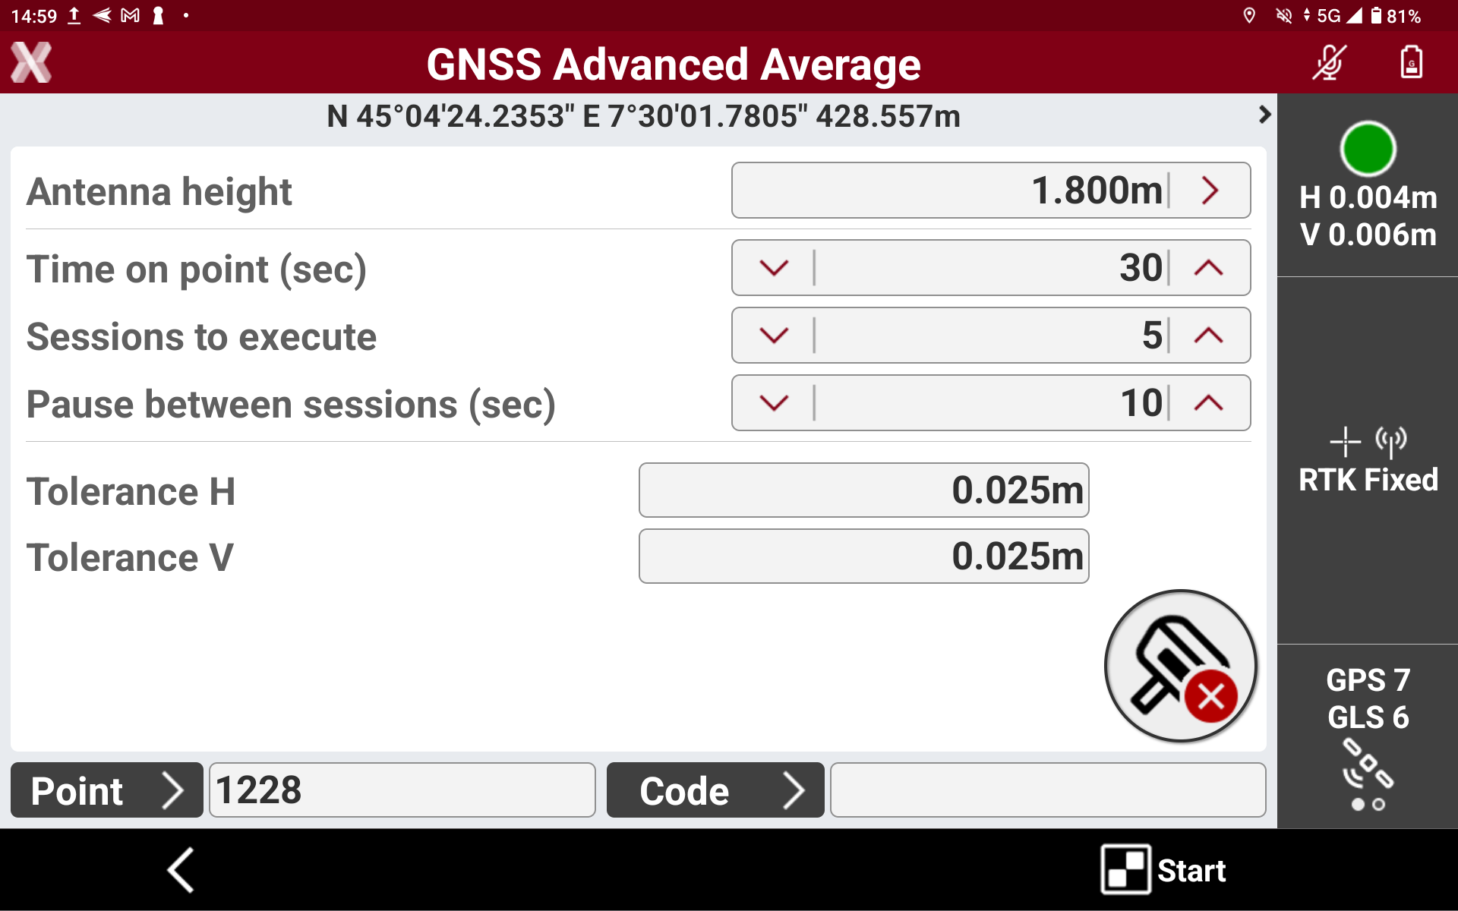Tap the V 0.006m precision readout
Viewport: 1458px width, 911px height.
1368,235
